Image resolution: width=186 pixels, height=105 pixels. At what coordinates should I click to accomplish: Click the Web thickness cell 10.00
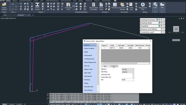[140, 48]
